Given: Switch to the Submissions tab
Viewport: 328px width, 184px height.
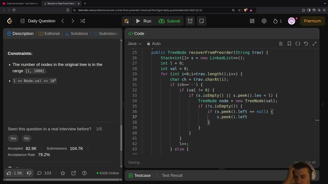Looking at the screenshot, I should coord(106,33).
